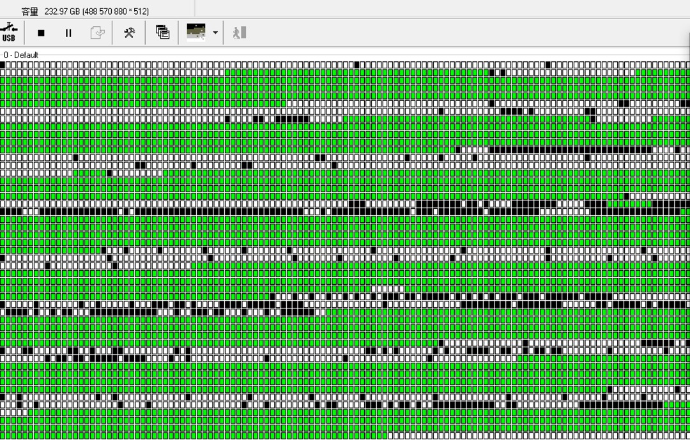
Task: Click the 容量 capacity label
Action: tap(30, 11)
